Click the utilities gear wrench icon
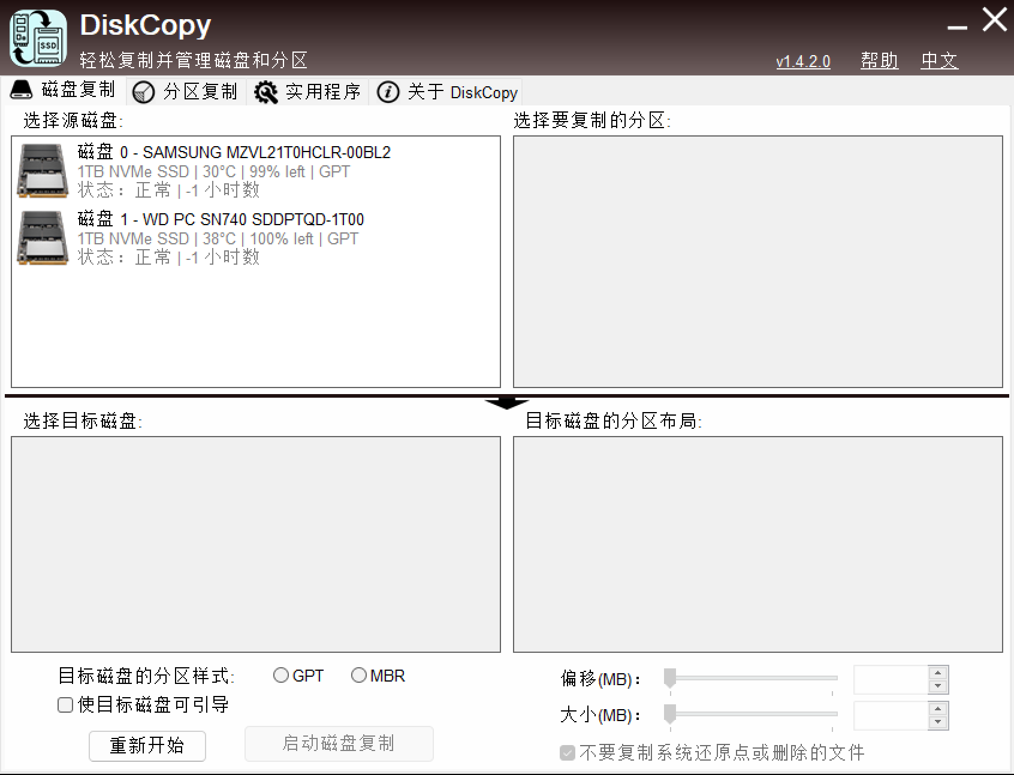1014x775 pixels. pyautogui.click(x=265, y=92)
